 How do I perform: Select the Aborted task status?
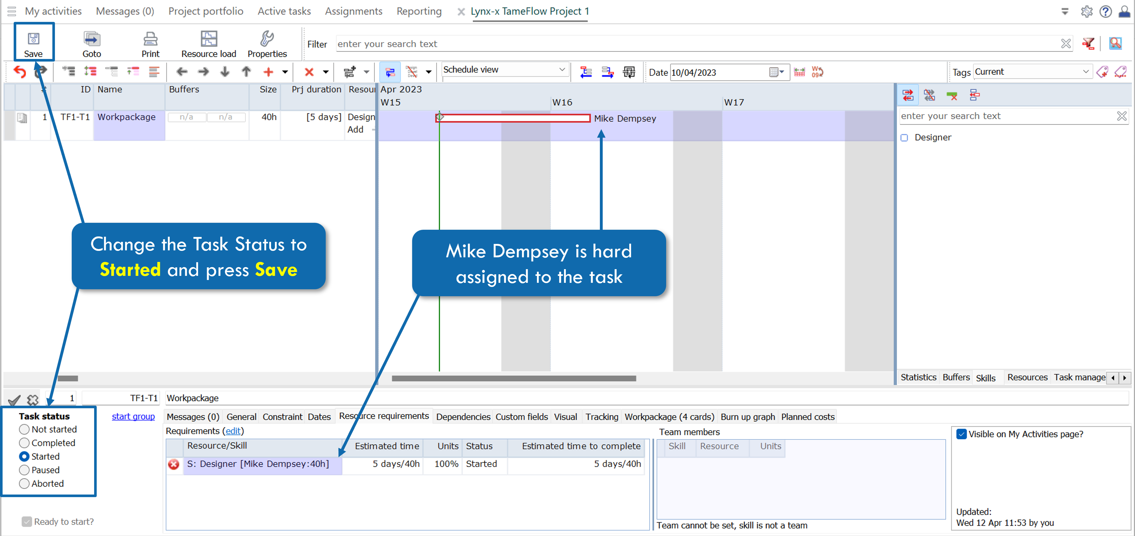(x=24, y=484)
